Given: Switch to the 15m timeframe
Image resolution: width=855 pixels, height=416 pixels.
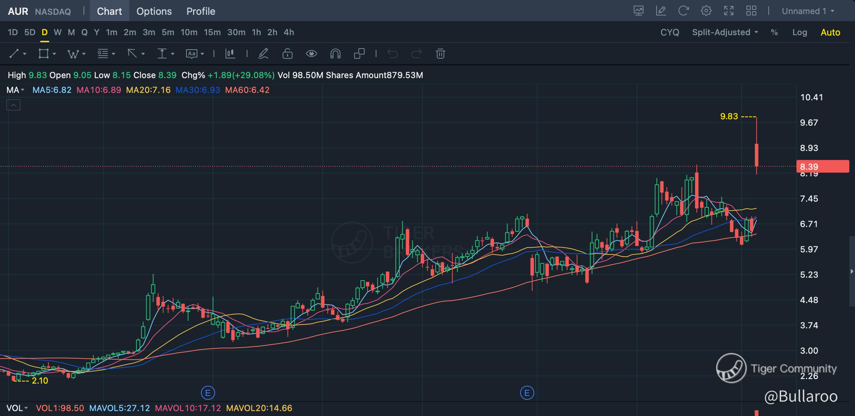Looking at the screenshot, I should (x=212, y=32).
